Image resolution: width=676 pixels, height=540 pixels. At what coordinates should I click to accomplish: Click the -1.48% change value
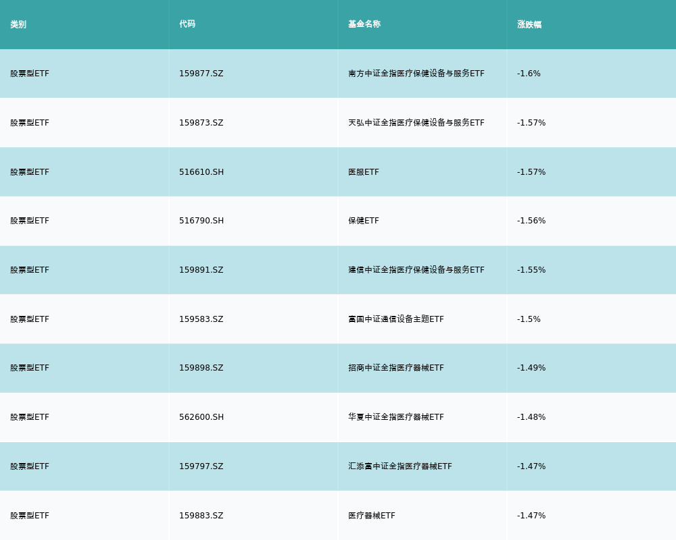tap(531, 417)
